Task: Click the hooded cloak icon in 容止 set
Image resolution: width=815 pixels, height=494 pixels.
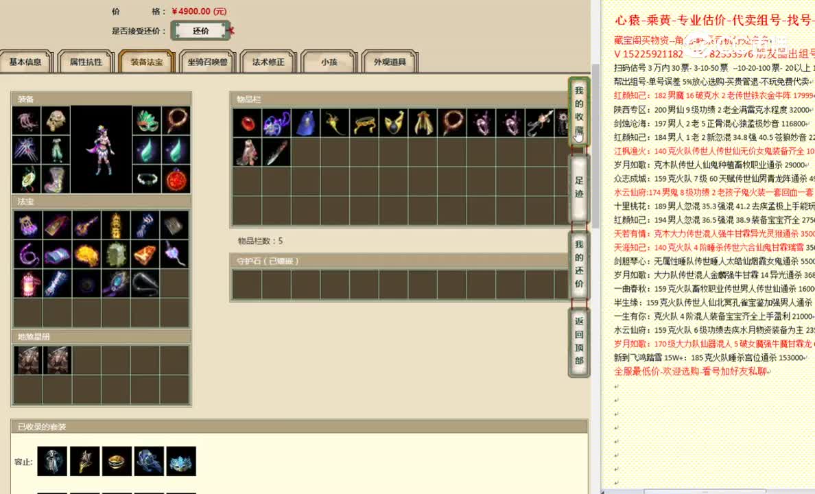Action: pos(52,461)
